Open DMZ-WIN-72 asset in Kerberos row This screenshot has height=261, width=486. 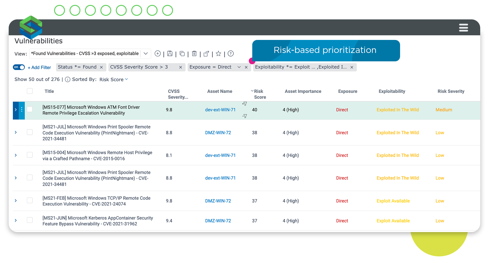click(x=218, y=221)
